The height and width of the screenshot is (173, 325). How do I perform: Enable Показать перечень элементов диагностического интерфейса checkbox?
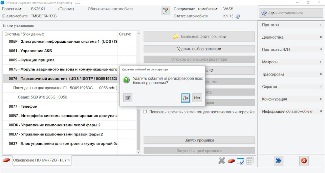(145, 112)
